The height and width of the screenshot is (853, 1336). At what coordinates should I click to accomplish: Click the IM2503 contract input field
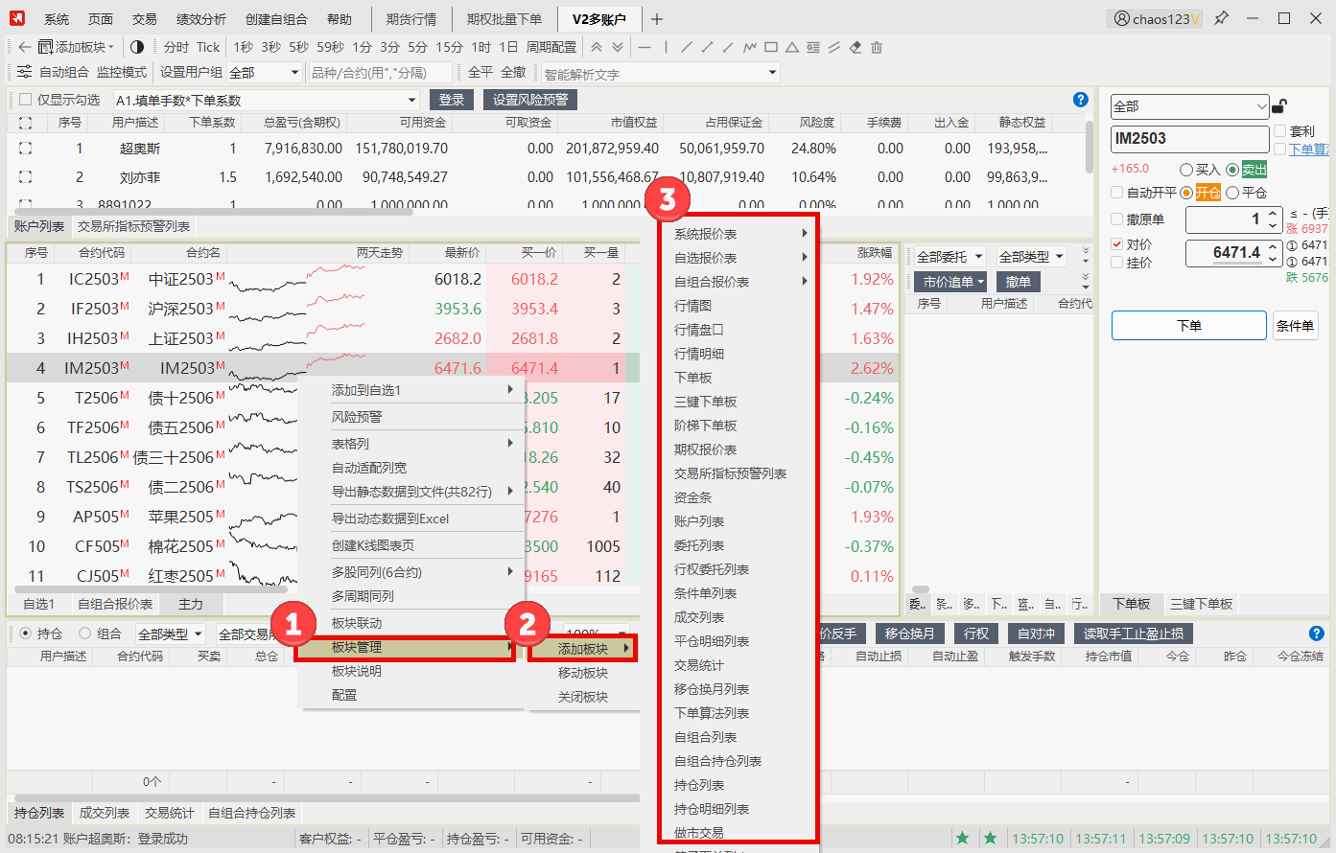[x=1189, y=139]
